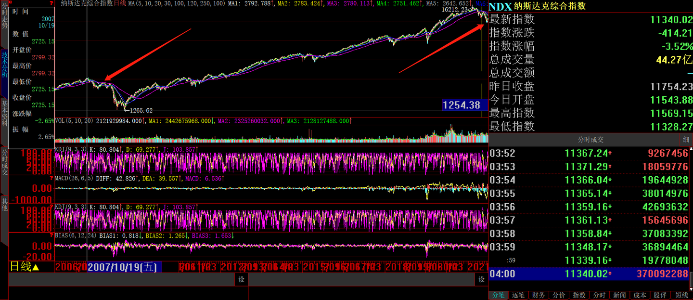Click the 开盘价 label in info panel

point(22,50)
